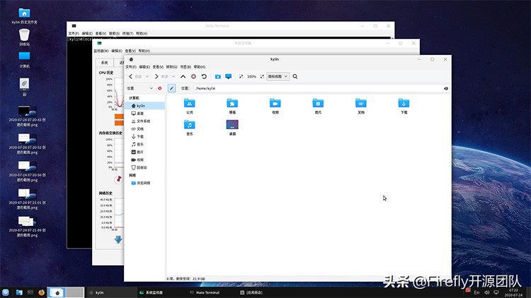Select 文档 in the sidebar
The height and width of the screenshot is (298, 531).
[x=144, y=129]
